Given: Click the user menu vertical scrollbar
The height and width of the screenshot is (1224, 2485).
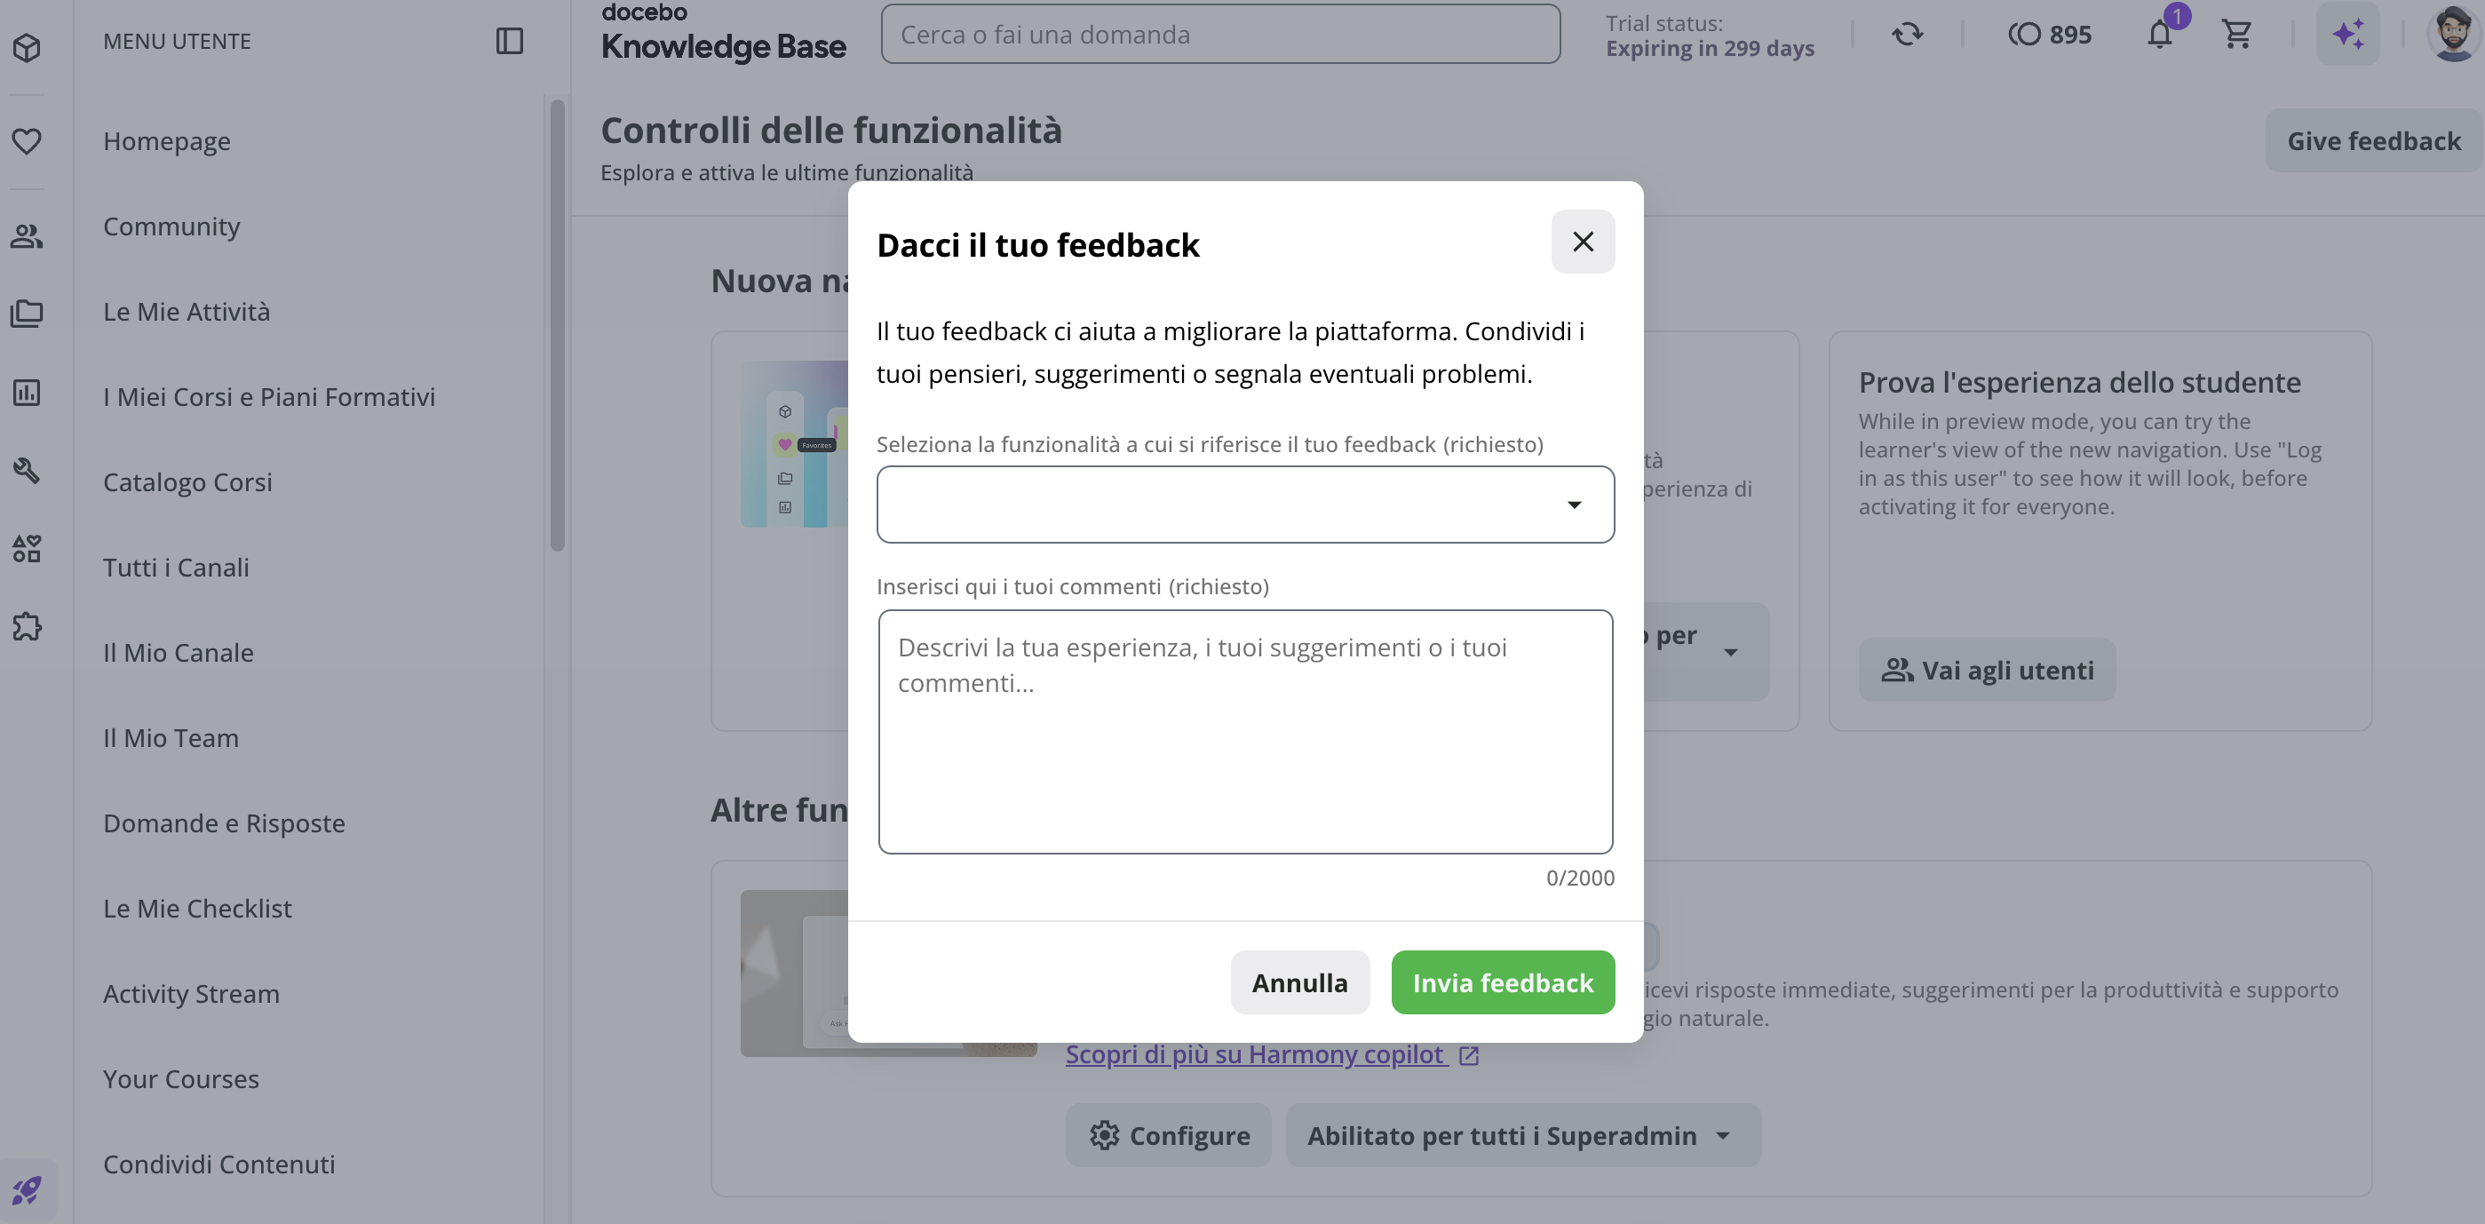Looking at the screenshot, I should [557, 325].
